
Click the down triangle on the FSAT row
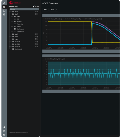(x=36, y=39)
